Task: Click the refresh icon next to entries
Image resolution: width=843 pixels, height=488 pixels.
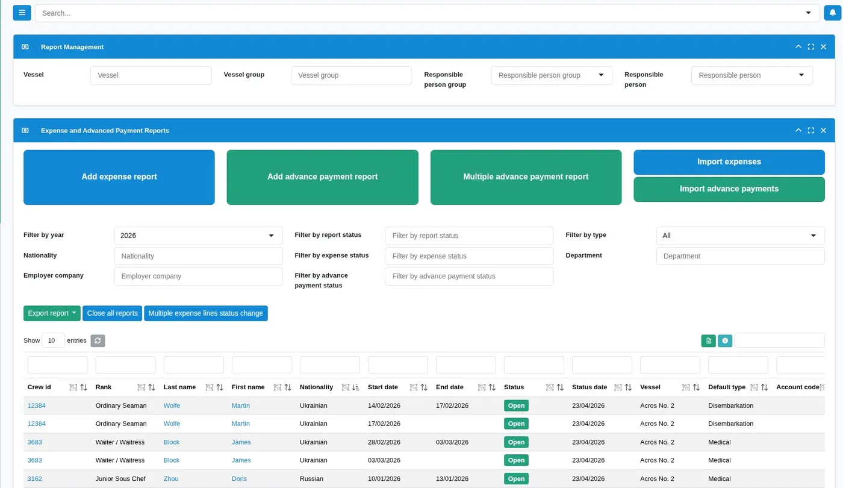Action: [x=98, y=341]
